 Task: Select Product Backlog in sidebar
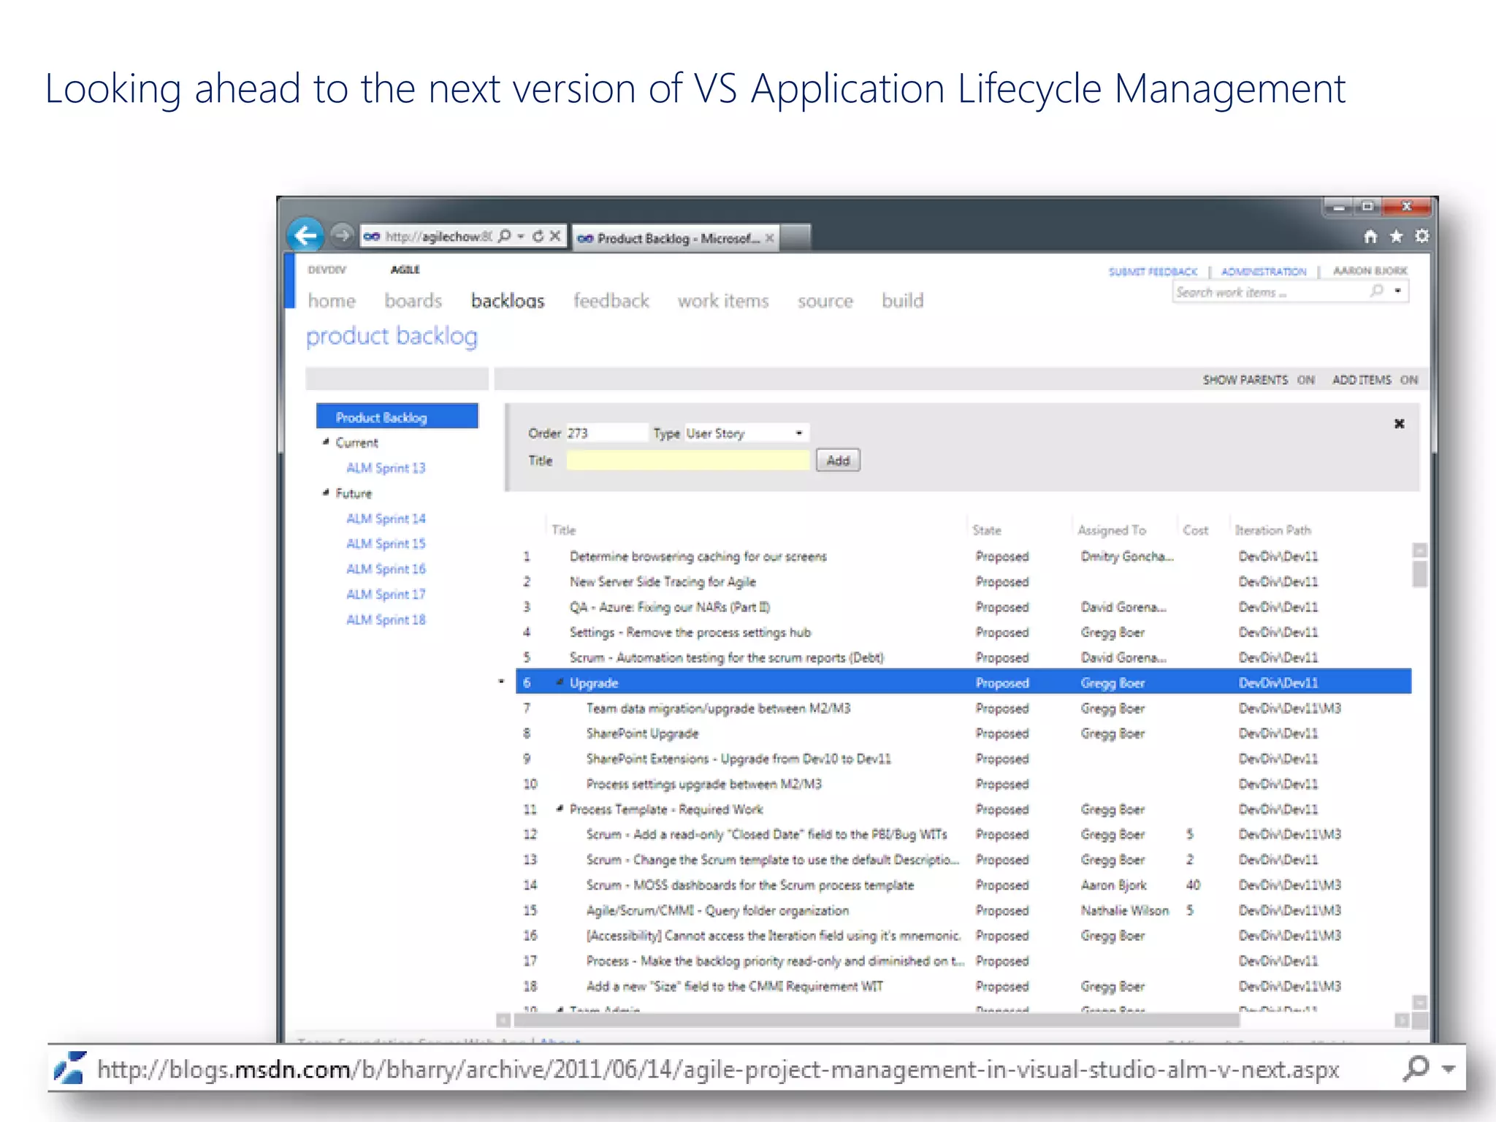pos(397,416)
